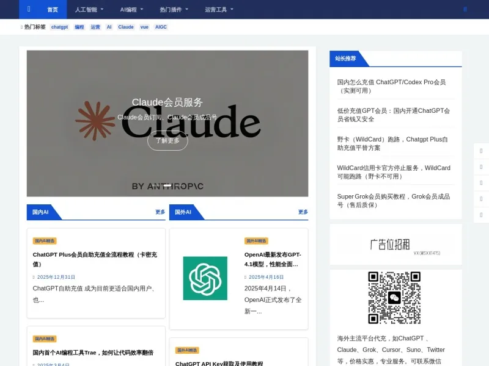The height and width of the screenshot is (366, 489).
Task: Click third floating side toolbar icon
Action: [x=481, y=183]
